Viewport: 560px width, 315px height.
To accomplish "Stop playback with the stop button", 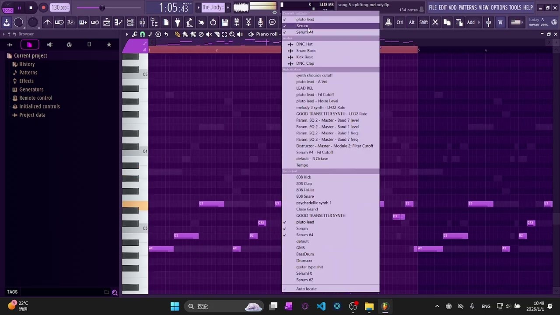I will coord(31,8).
